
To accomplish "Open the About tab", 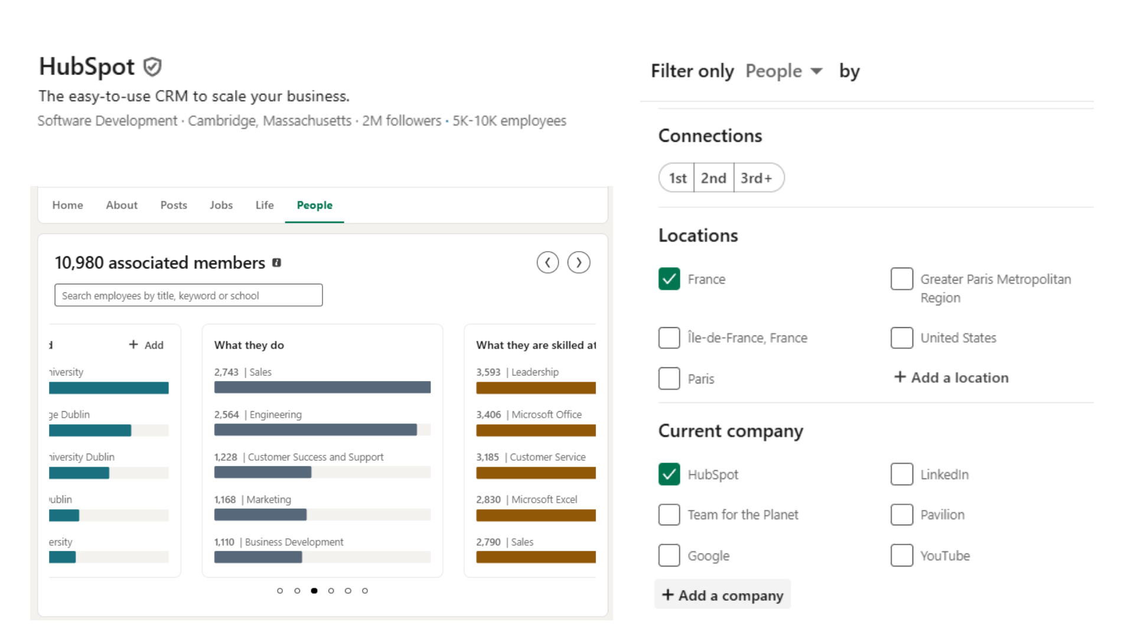I will 122,205.
